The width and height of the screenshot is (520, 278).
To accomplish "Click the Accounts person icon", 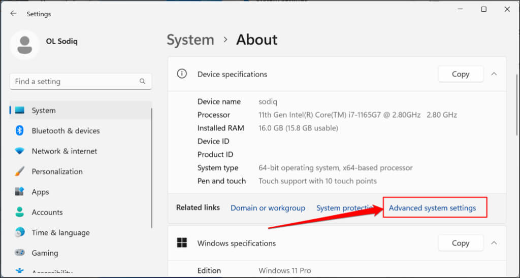I will [x=20, y=212].
